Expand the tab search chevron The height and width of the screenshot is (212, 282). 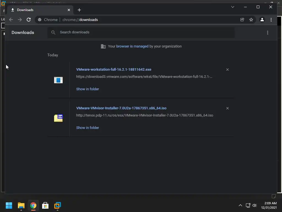(x=232, y=7)
